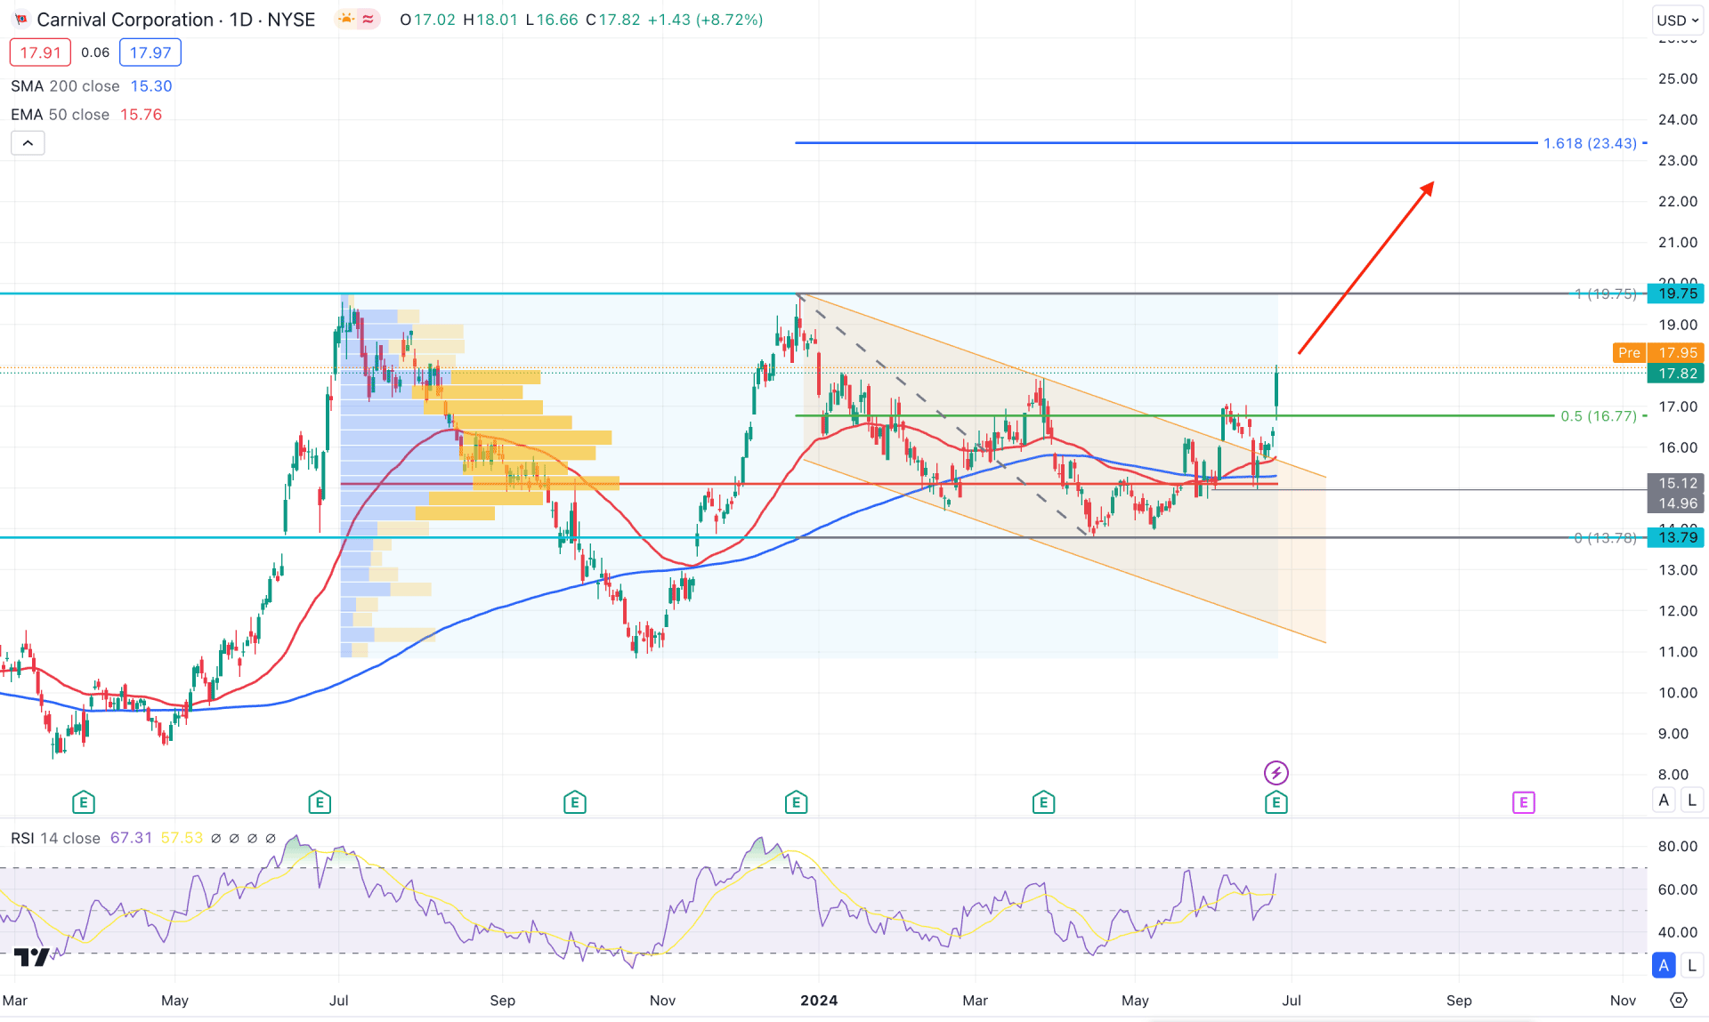Open the upcoming purple earnings marker

pyautogui.click(x=1523, y=803)
